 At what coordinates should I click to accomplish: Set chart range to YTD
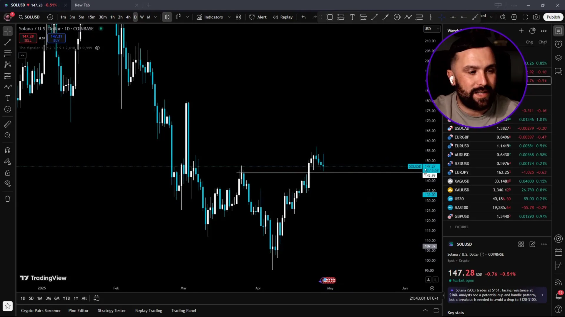67,298
